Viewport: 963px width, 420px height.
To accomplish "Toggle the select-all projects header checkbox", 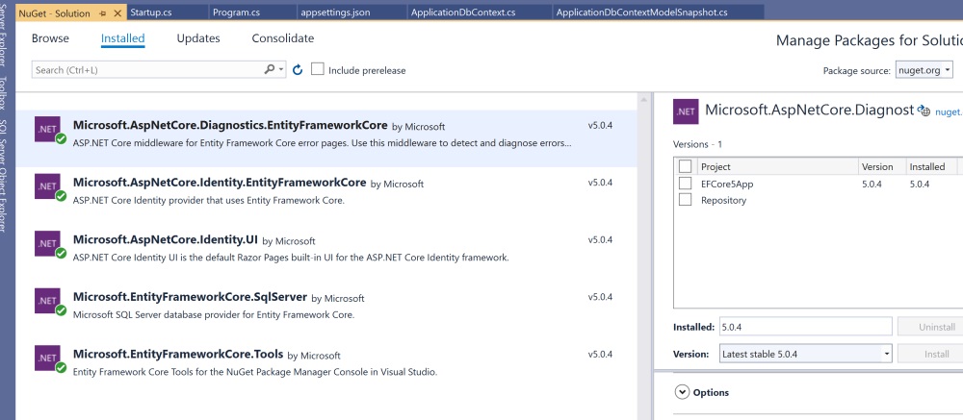I will point(686,166).
